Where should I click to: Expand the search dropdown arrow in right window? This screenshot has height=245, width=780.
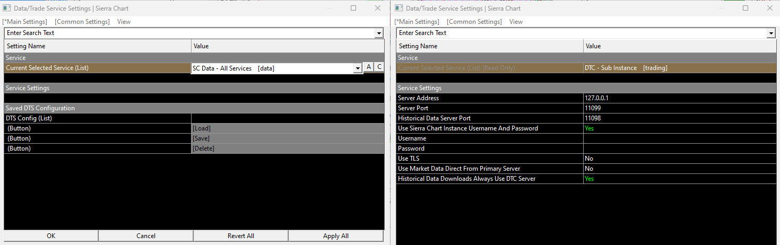tap(771, 33)
